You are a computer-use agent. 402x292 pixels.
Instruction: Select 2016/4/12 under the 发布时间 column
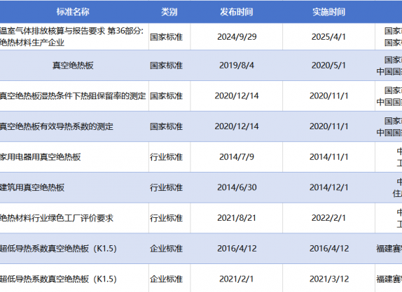(237, 248)
